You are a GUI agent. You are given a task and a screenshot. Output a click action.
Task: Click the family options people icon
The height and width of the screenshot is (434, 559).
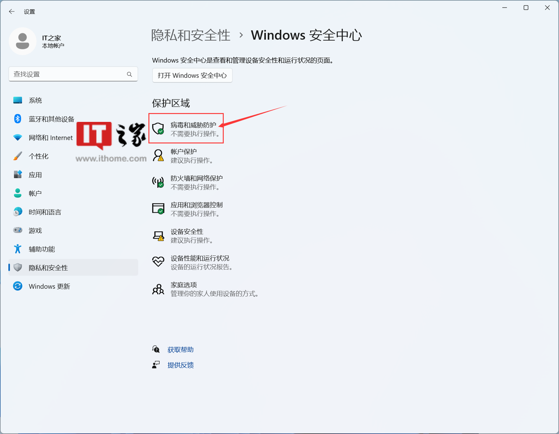pyautogui.click(x=158, y=289)
